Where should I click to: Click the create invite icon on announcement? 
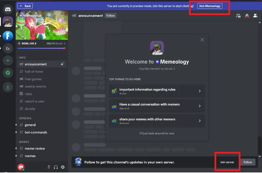coord(62,64)
